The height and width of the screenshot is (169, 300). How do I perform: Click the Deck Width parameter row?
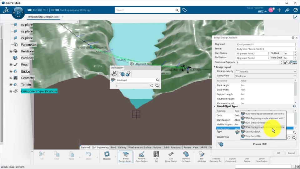[x=255, y=90]
